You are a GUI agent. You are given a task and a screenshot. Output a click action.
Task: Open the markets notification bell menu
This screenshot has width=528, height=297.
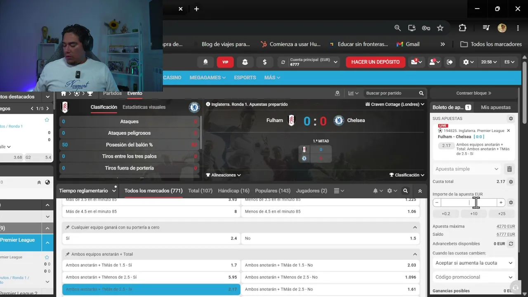[378, 191]
